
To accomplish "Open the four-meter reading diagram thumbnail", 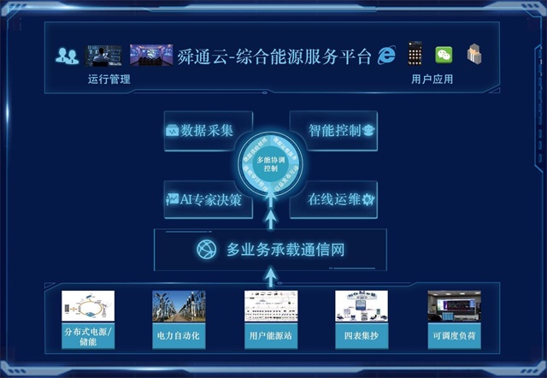I will (x=362, y=306).
